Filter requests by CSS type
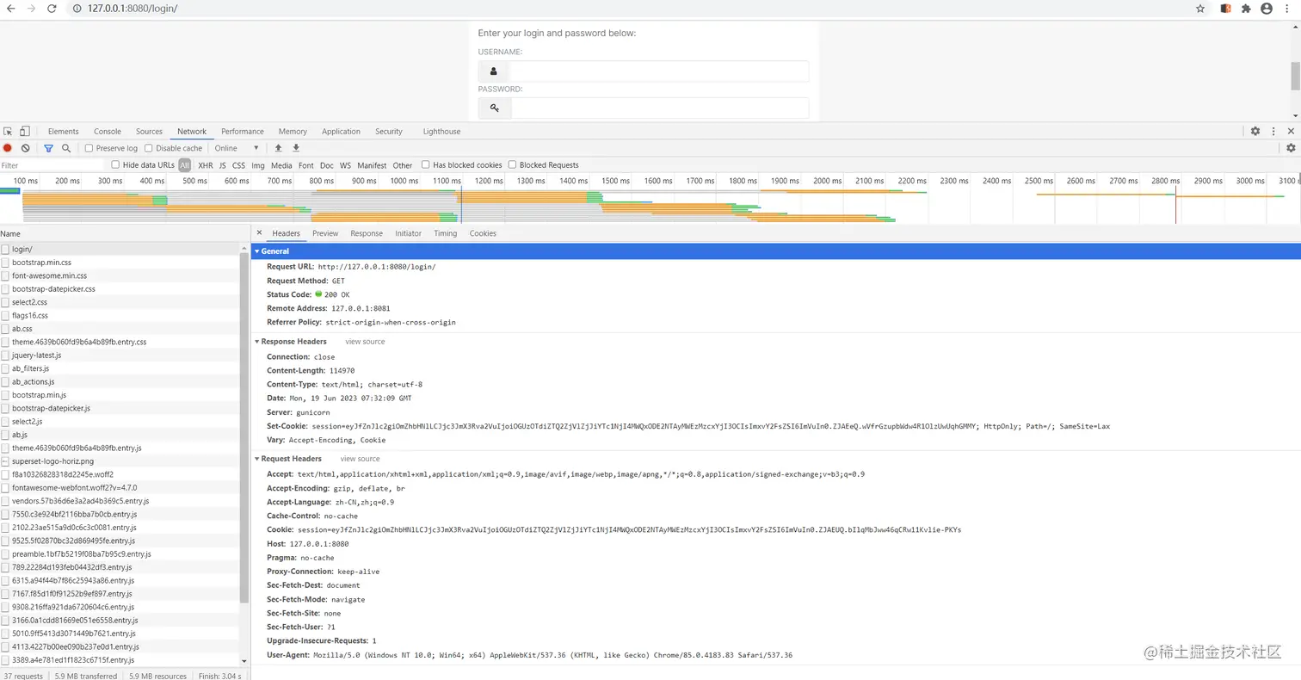 (238, 165)
